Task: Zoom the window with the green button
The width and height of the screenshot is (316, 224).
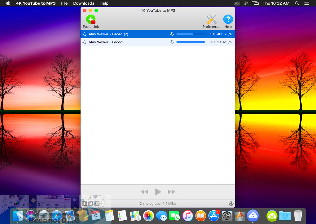Action: [x=96, y=10]
